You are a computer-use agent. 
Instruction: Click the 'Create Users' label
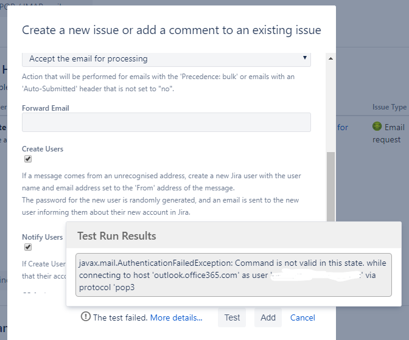pyautogui.click(x=43, y=149)
